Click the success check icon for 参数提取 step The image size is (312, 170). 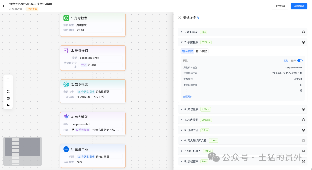click(304, 42)
